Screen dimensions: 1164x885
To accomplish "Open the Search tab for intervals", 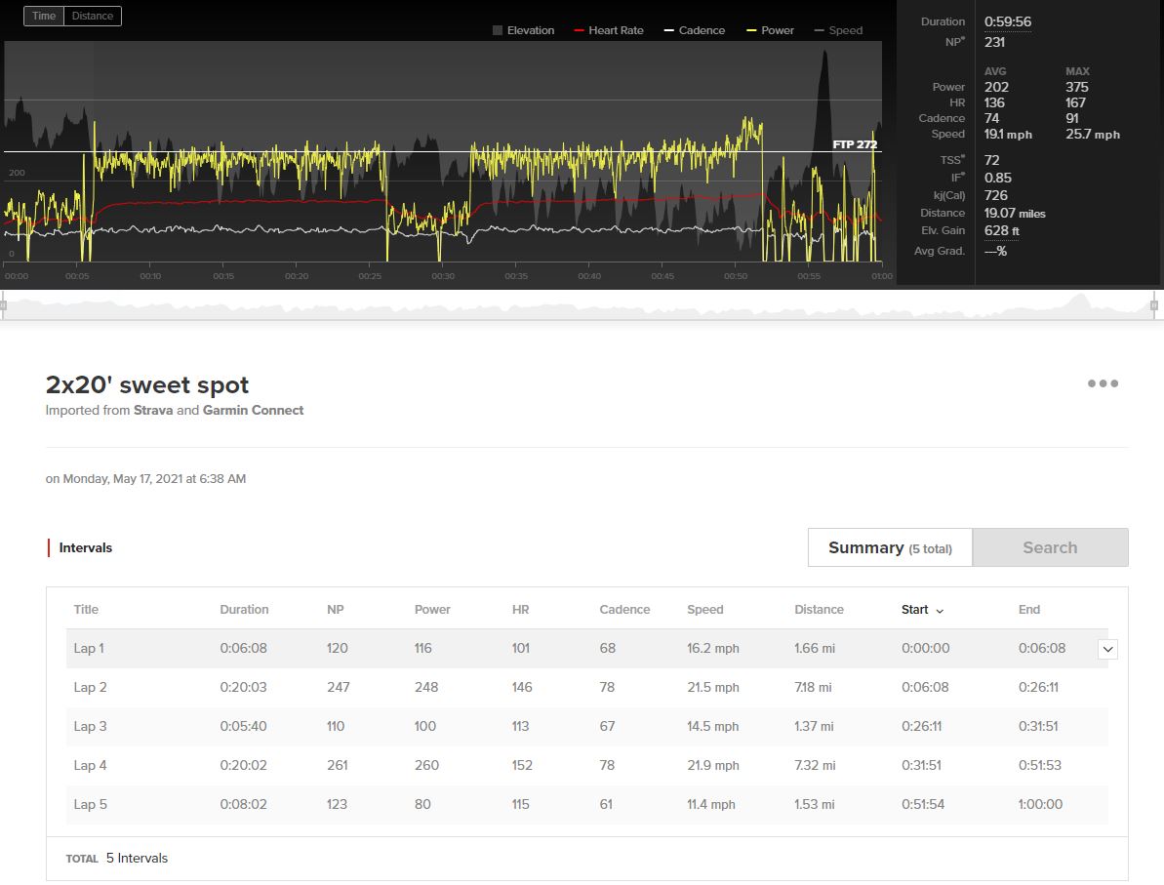I will 1050,547.
